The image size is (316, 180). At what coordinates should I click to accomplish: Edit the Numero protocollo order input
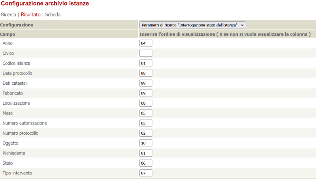pyautogui.click(x=146, y=133)
